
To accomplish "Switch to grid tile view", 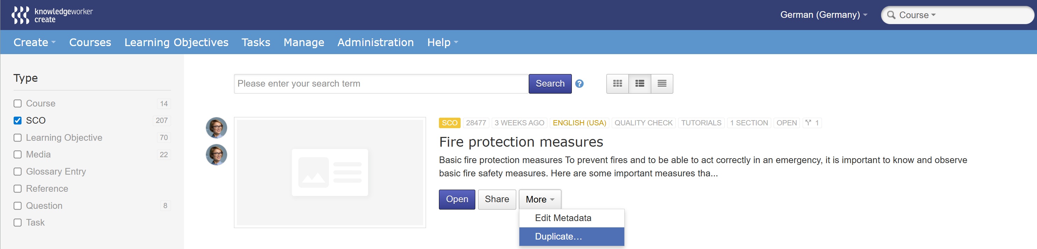I will click(617, 84).
